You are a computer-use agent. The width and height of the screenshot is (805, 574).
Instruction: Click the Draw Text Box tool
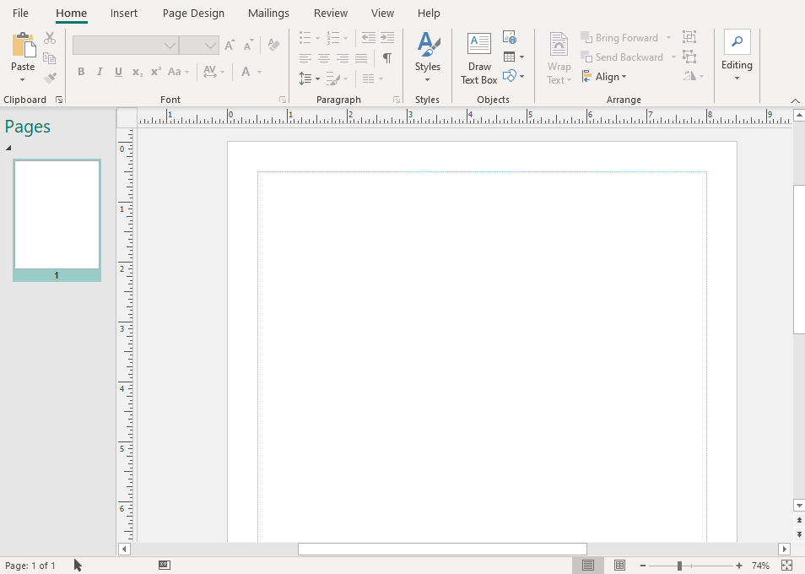coord(478,59)
